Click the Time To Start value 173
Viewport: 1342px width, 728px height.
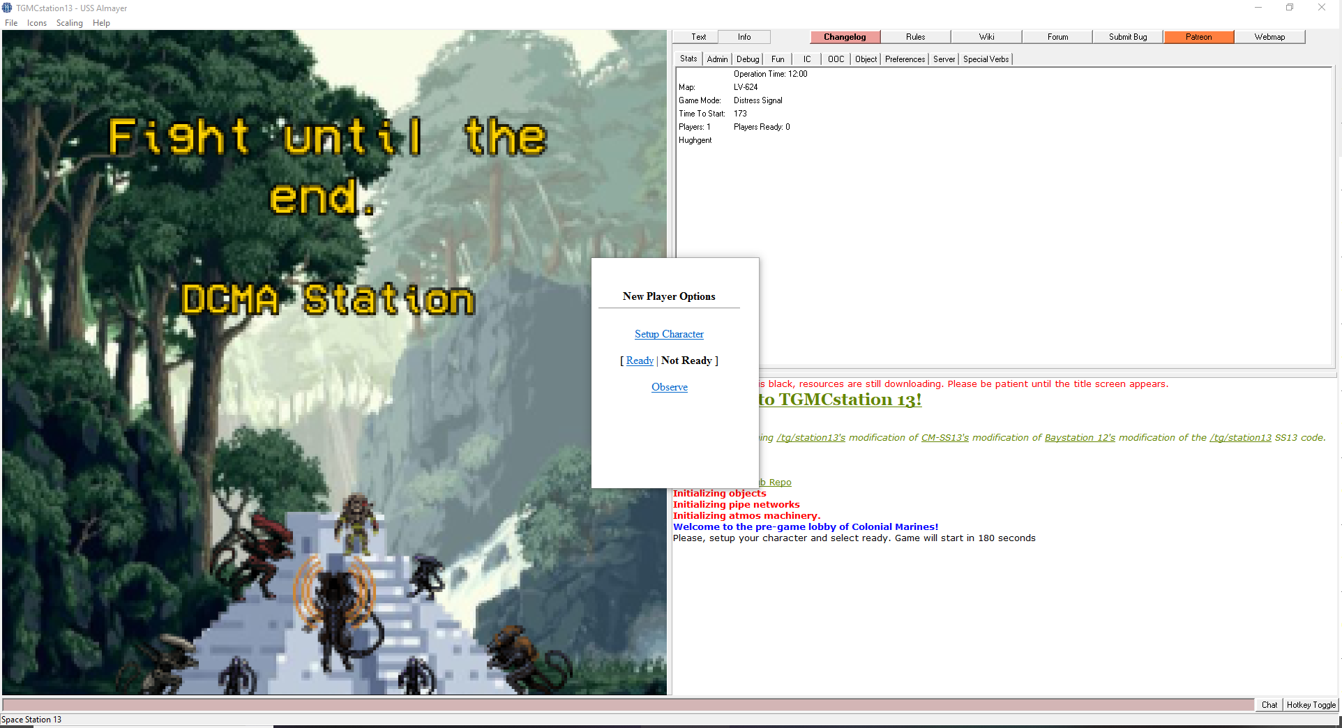tap(740, 114)
